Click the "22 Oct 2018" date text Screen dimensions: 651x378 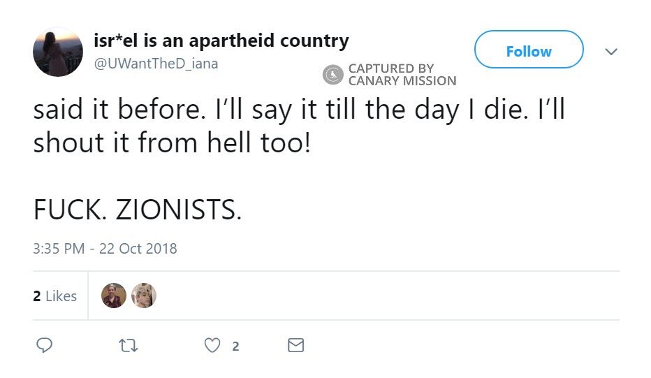click(x=138, y=248)
